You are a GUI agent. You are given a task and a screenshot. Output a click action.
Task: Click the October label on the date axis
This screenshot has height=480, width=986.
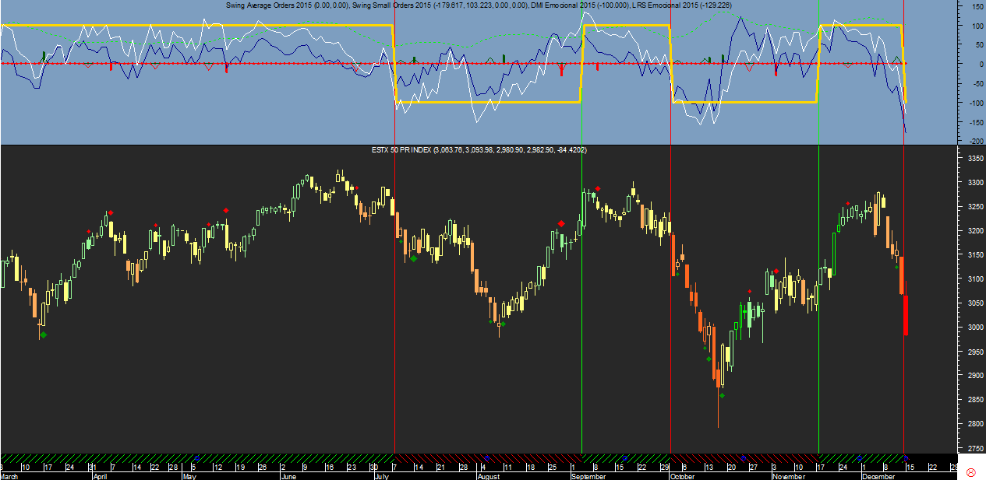tap(682, 476)
